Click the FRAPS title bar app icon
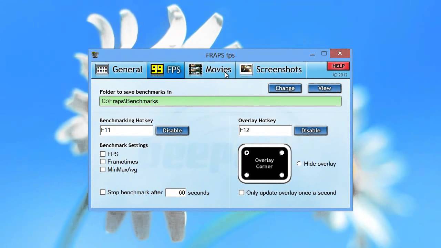 pos(95,55)
